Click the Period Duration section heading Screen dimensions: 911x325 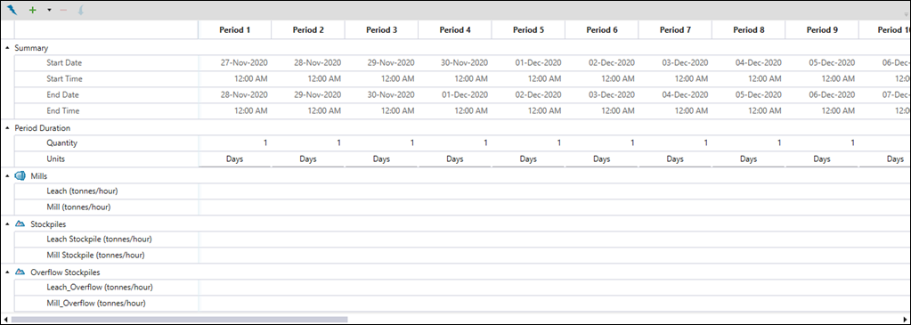click(x=43, y=128)
